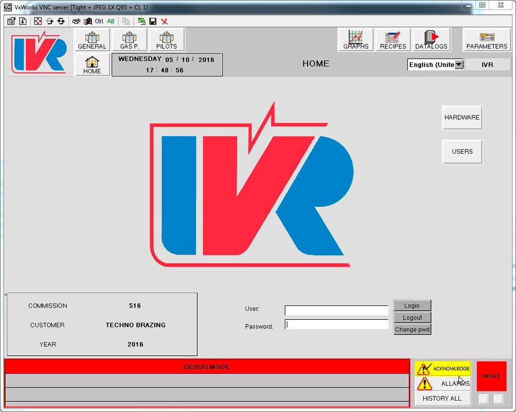This screenshot has height=412, width=516.
Task: Click the dark refresh arrows toolbar icon
Action: tap(61, 21)
